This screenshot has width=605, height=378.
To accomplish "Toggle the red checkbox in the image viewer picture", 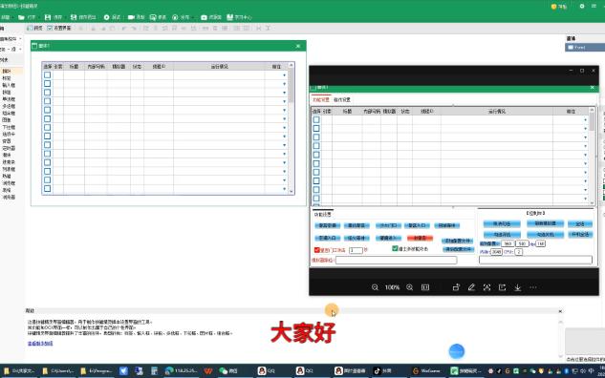I will 316,250.
